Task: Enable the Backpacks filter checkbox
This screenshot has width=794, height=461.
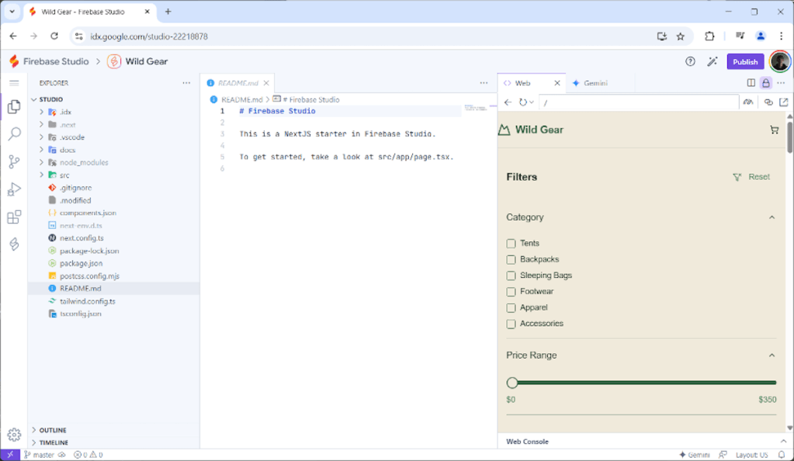Action: tap(511, 259)
